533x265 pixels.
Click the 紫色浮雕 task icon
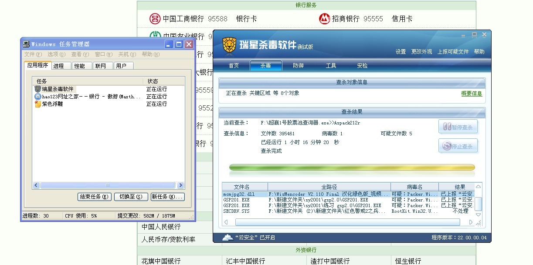(38, 104)
